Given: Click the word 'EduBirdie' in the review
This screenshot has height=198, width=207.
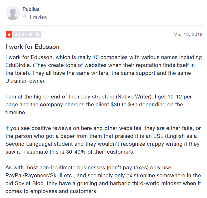Looking at the screenshot, I should (x=18, y=65).
